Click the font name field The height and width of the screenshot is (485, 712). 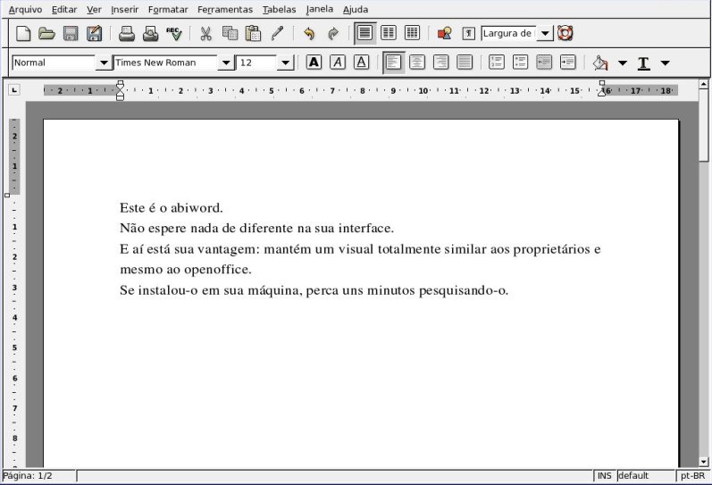tap(165, 63)
